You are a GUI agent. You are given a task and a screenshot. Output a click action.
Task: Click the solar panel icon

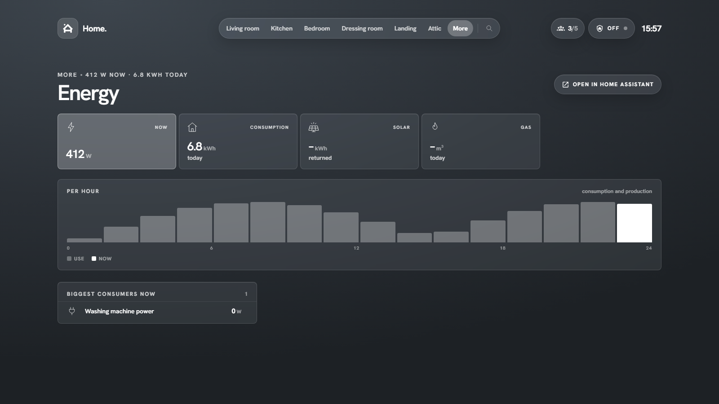click(314, 127)
